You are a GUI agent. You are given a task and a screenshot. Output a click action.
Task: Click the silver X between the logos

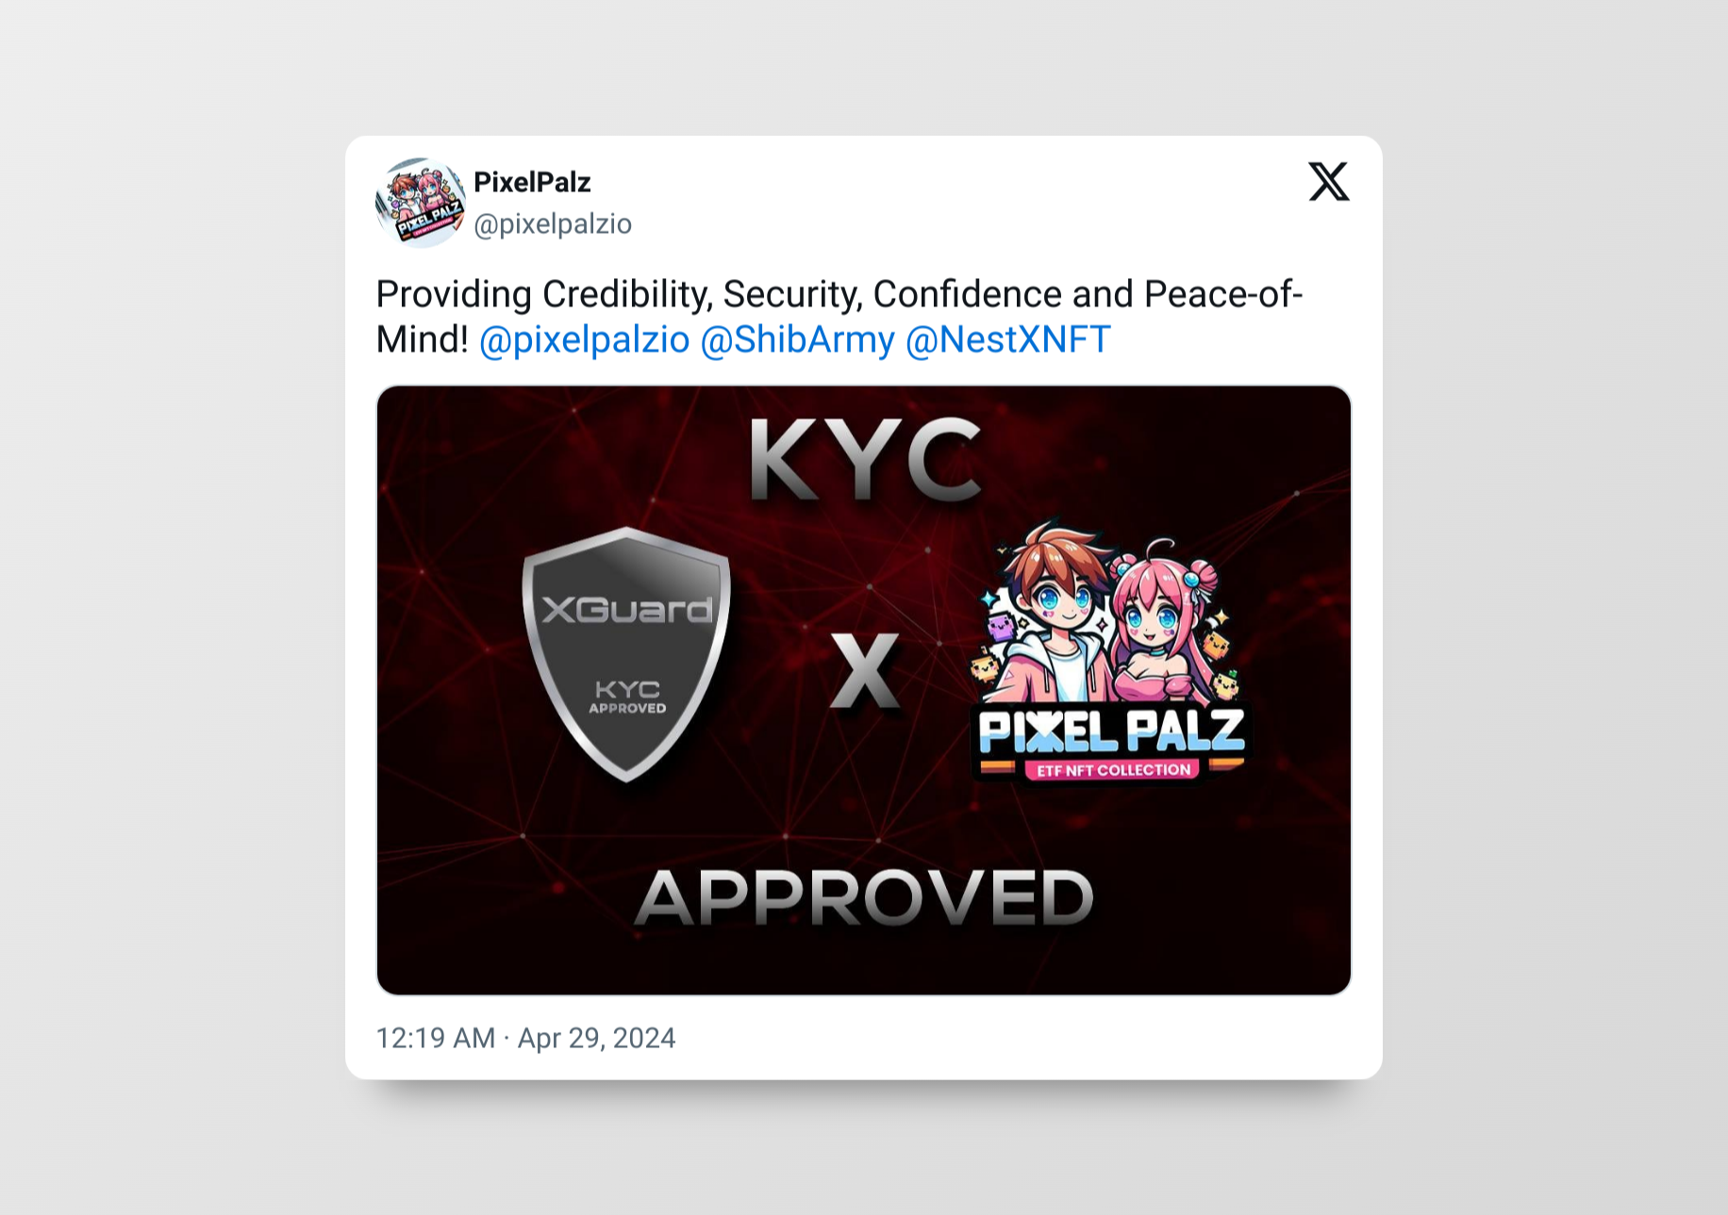click(x=865, y=670)
